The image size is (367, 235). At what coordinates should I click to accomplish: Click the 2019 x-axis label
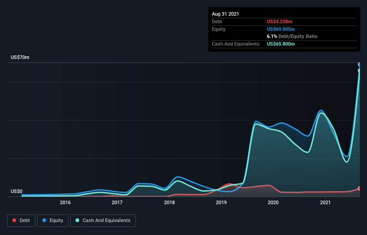pyautogui.click(x=221, y=202)
